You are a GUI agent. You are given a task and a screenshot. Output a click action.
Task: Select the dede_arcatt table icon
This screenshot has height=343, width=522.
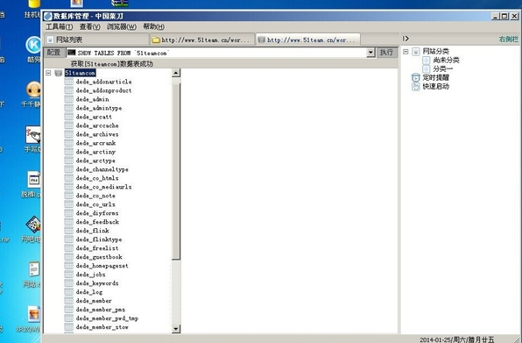(69, 117)
